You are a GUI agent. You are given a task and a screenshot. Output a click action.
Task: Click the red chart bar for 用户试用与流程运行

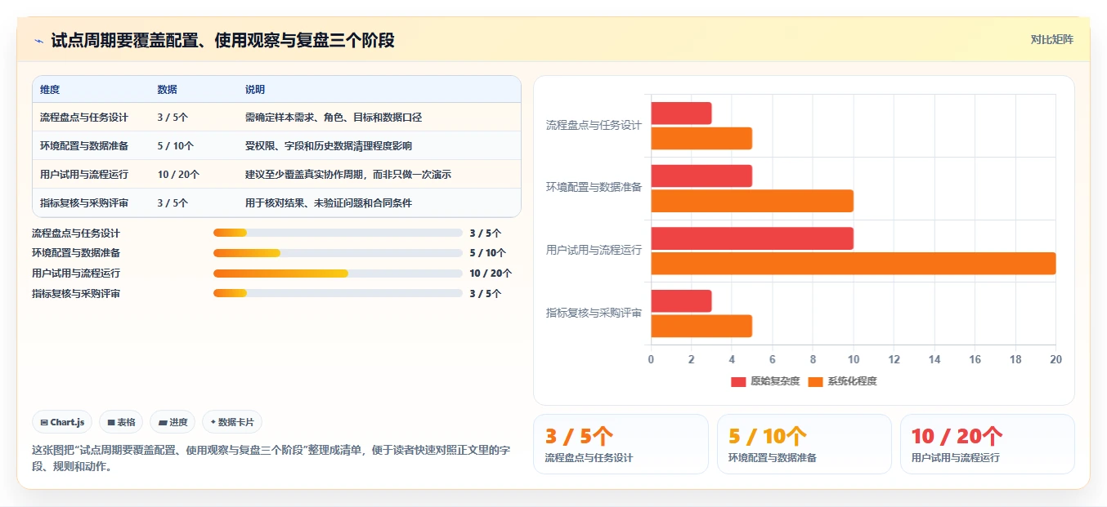[752, 238]
